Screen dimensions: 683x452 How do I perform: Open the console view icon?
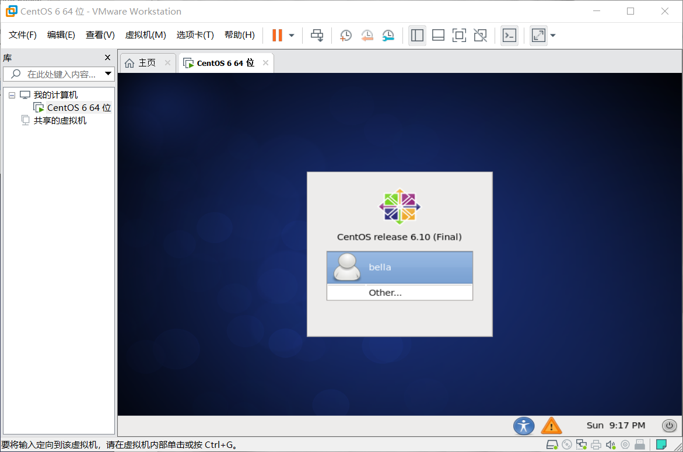(x=509, y=35)
